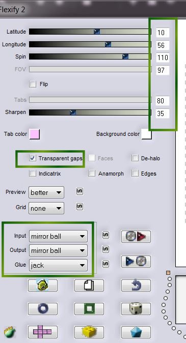Viewport: 186px width, 343px height.
Task: Click the Latitude slider track
Action: [x=90, y=32]
